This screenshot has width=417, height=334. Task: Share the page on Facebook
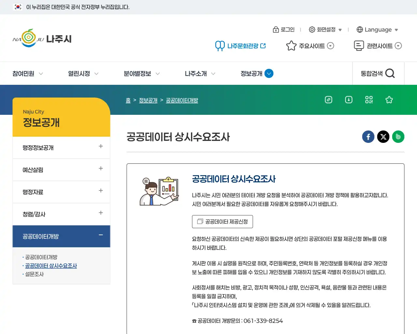coord(368,137)
